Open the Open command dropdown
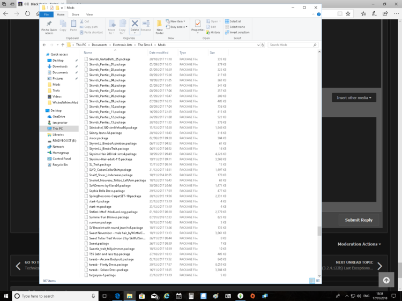This screenshot has width=402, height=301. pyautogui.click(x=213, y=21)
